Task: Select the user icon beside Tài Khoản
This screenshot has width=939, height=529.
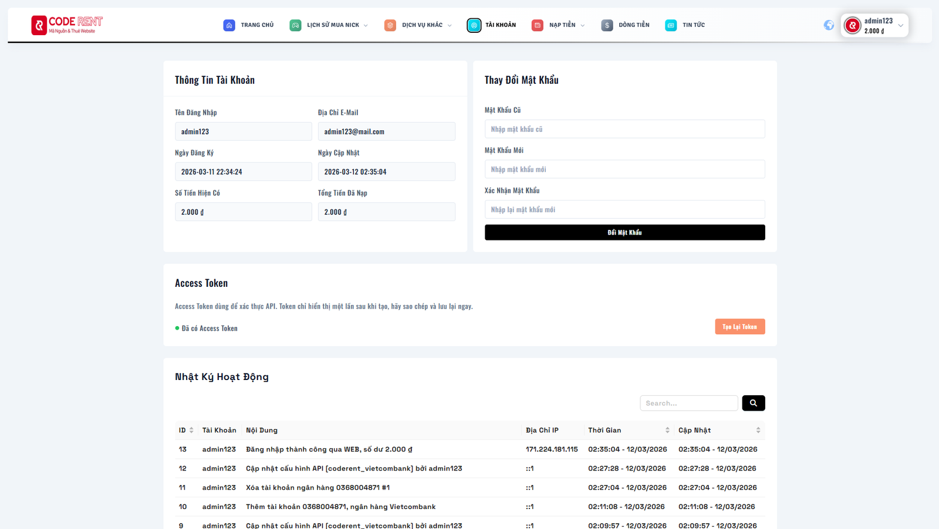Action: click(x=474, y=25)
